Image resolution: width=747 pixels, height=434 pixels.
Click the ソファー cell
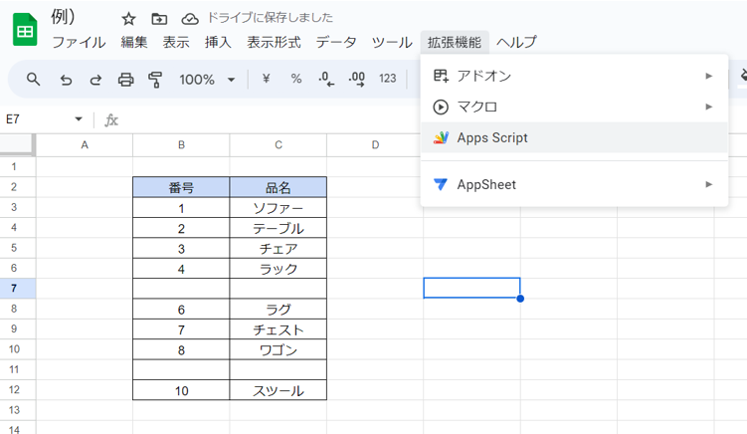point(279,208)
